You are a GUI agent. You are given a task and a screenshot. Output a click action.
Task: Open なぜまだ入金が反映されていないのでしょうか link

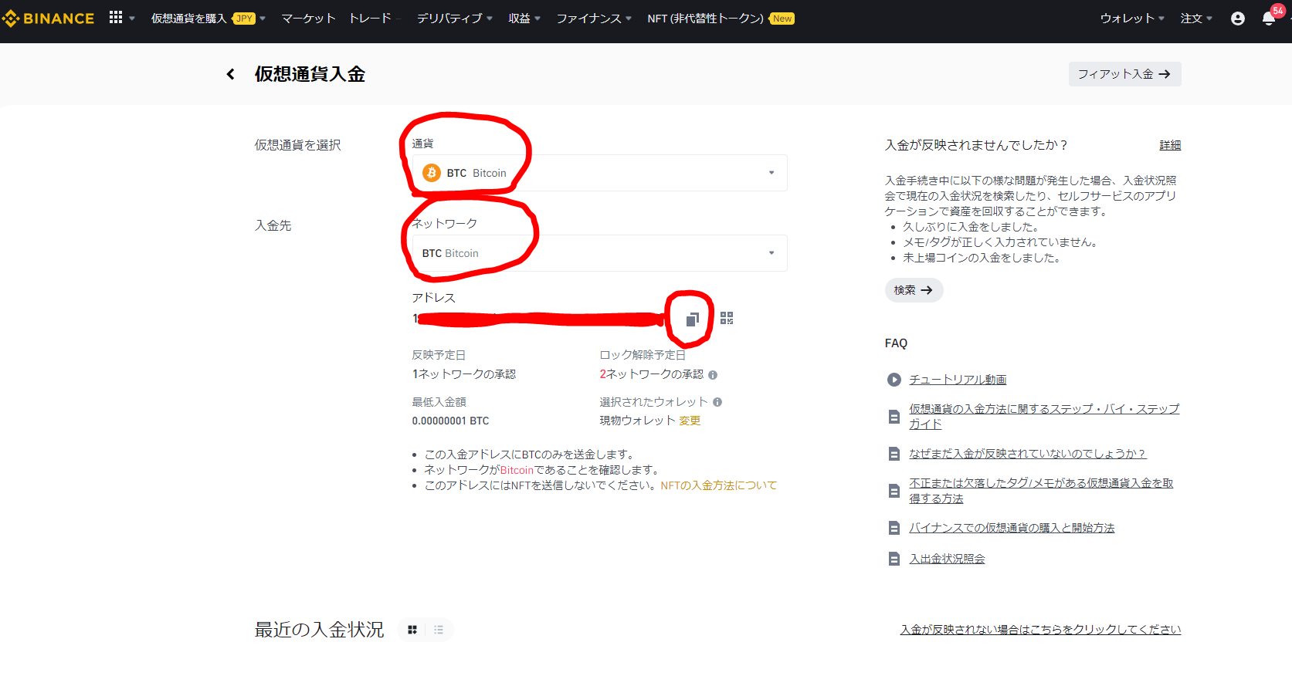click(1027, 454)
